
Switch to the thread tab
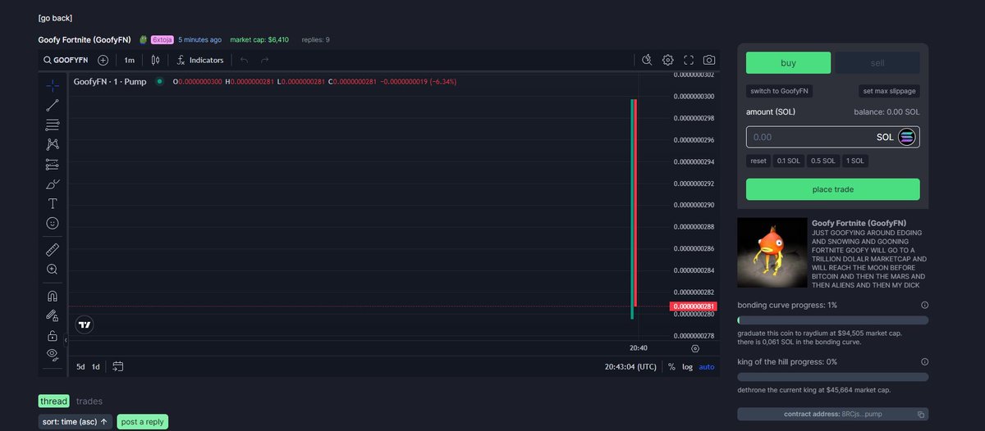[x=54, y=401]
